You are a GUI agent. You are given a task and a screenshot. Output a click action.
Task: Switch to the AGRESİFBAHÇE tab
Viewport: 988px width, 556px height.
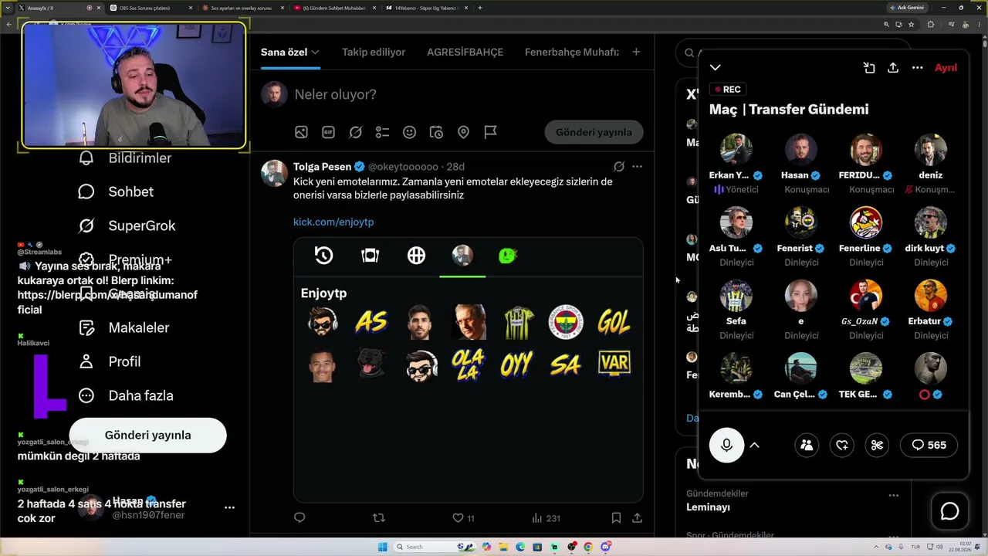point(465,52)
